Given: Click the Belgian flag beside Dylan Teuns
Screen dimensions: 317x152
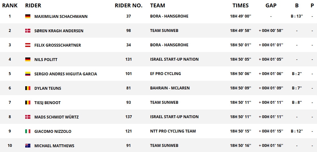Looking at the screenshot, I should pos(28,88).
